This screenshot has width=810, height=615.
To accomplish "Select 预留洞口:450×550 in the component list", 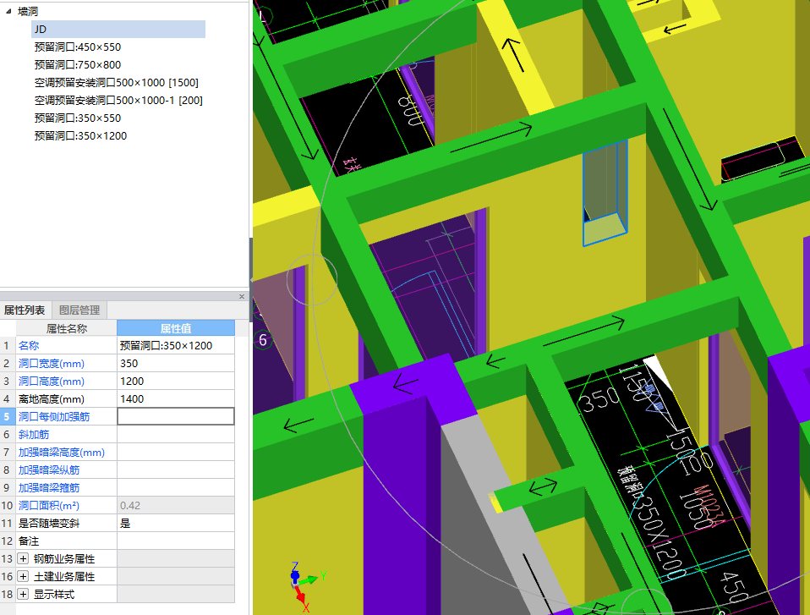I will click(x=78, y=47).
